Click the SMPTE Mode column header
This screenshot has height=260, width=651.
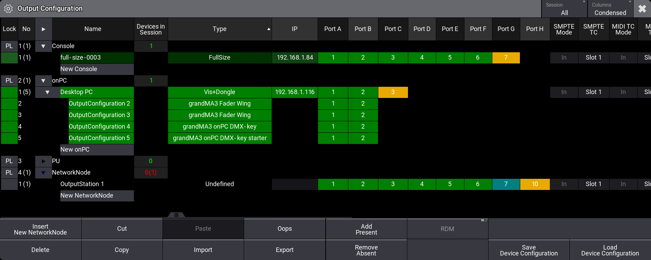tap(564, 29)
